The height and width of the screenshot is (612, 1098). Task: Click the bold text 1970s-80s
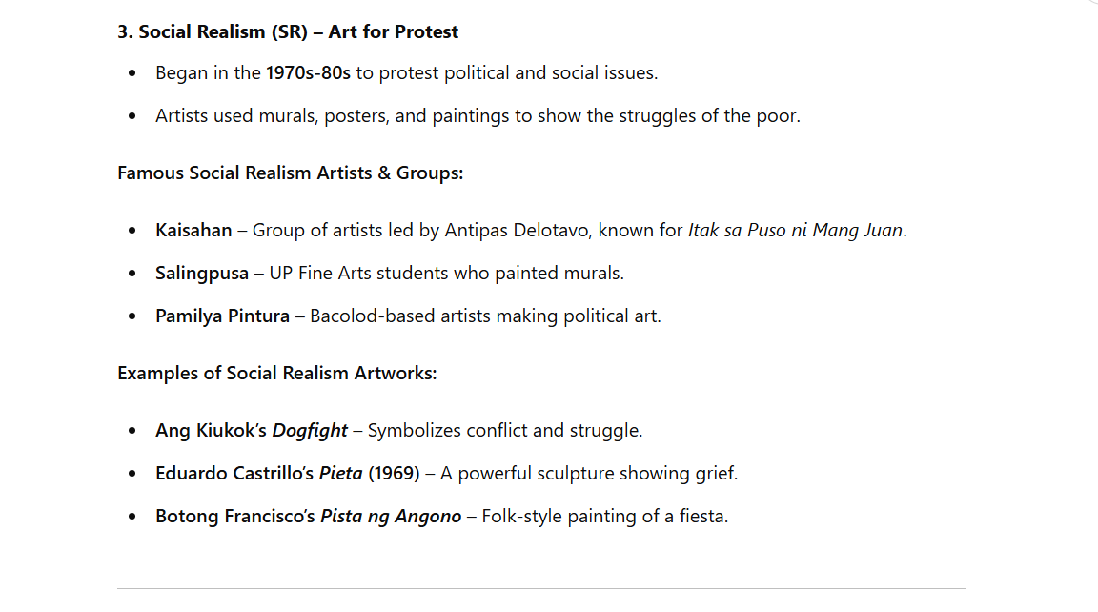(308, 72)
